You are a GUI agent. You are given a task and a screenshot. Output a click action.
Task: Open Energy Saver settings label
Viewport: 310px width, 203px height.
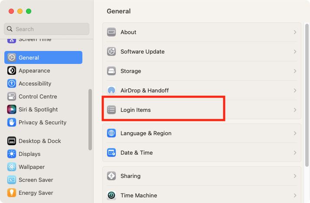click(x=36, y=193)
